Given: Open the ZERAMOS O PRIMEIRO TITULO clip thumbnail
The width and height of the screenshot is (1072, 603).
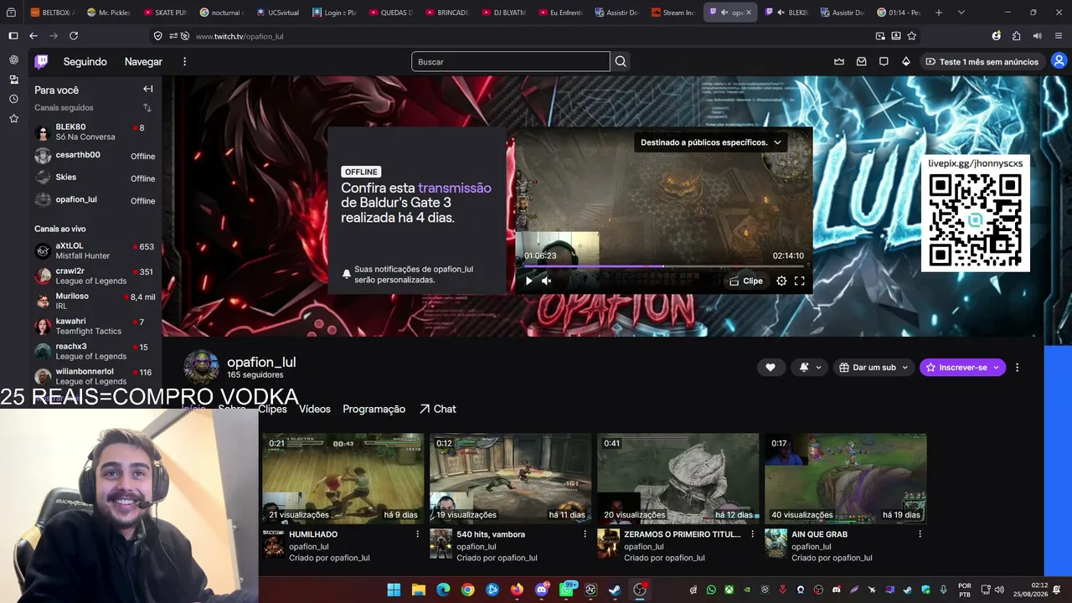Looking at the screenshot, I should pos(678,478).
